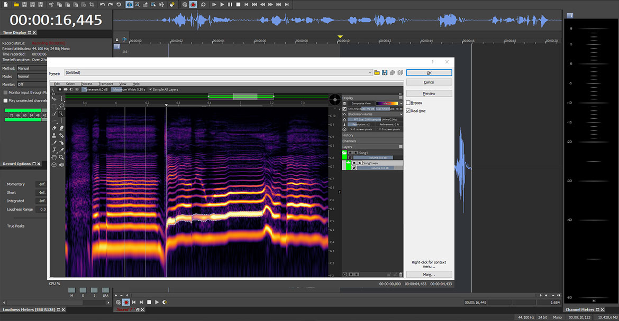Open the recording Mode dropdown
This screenshot has height=321, width=619.
(x=32, y=77)
